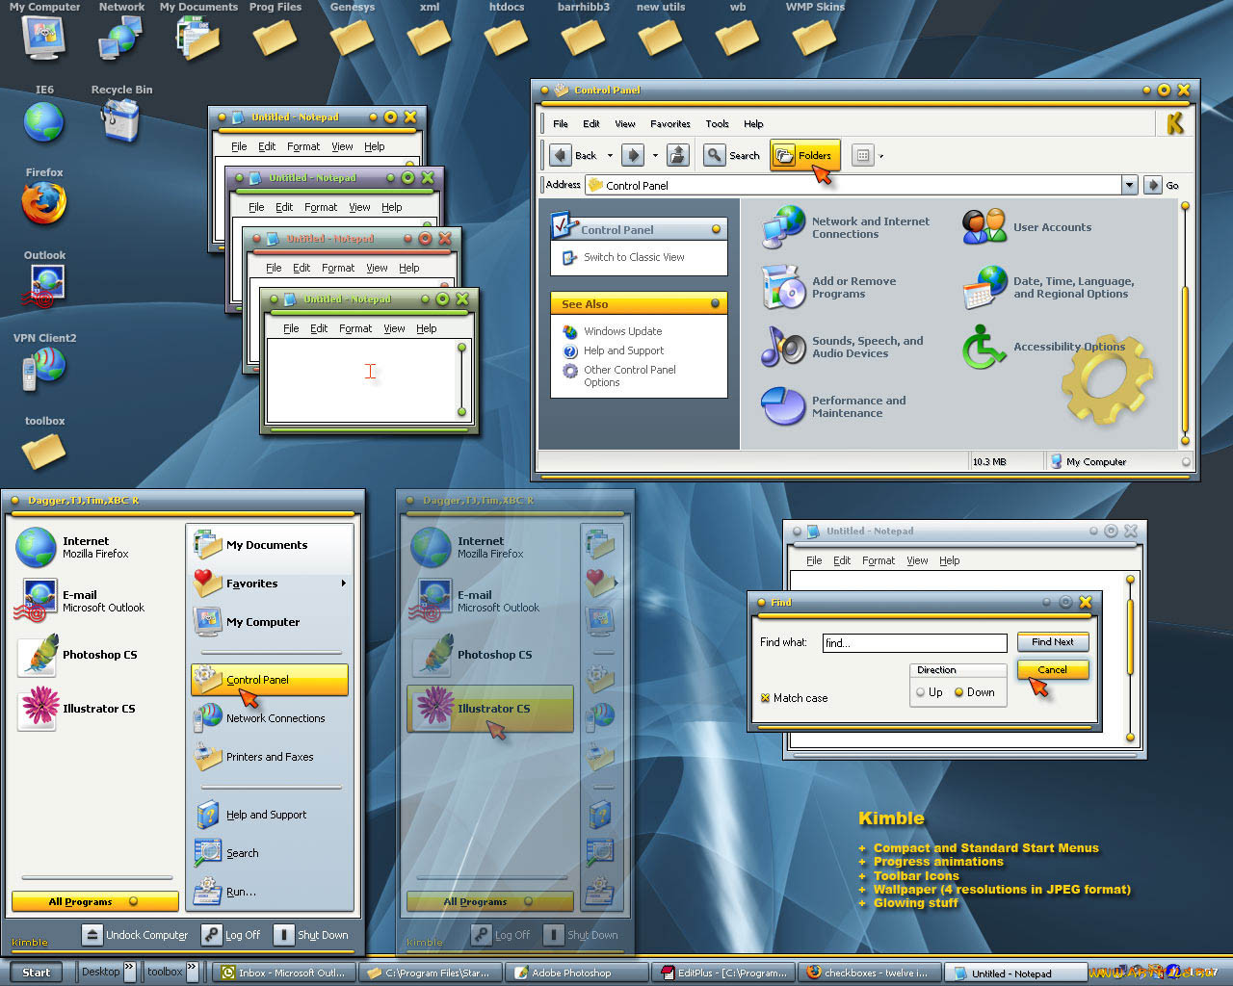1233x986 pixels.
Task: Open Date, Time, Language, and Regional Options
Action: coord(1049,288)
